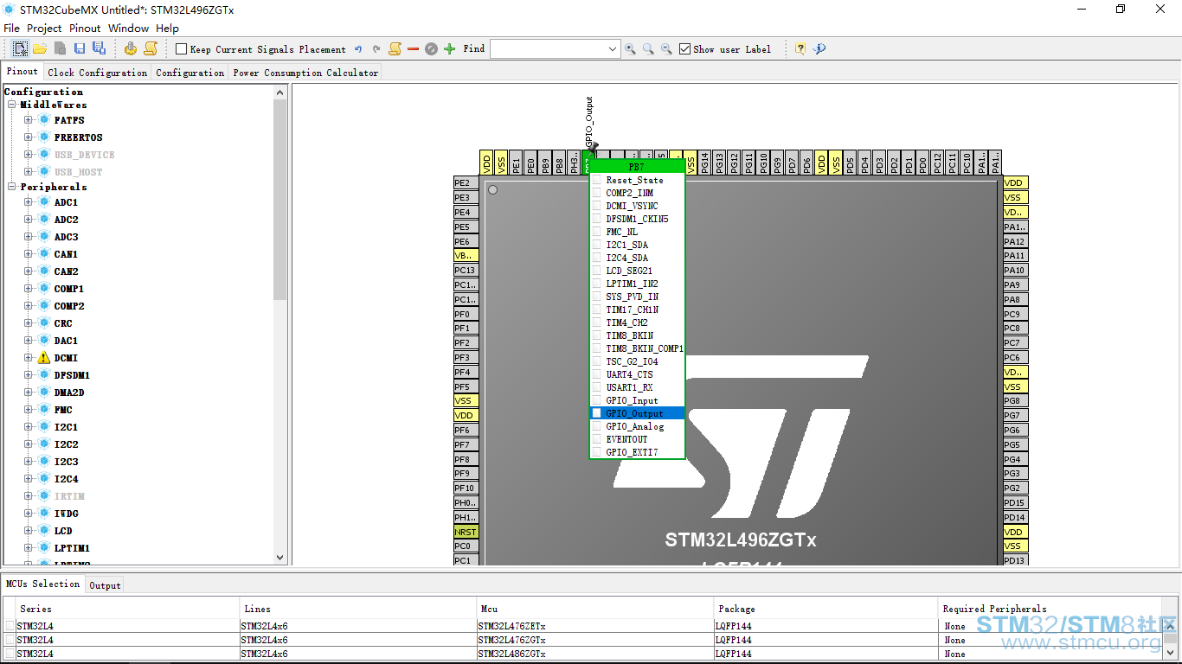Click the scroll icon beside the red minus
1182x664 pixels.
[395, 48]
